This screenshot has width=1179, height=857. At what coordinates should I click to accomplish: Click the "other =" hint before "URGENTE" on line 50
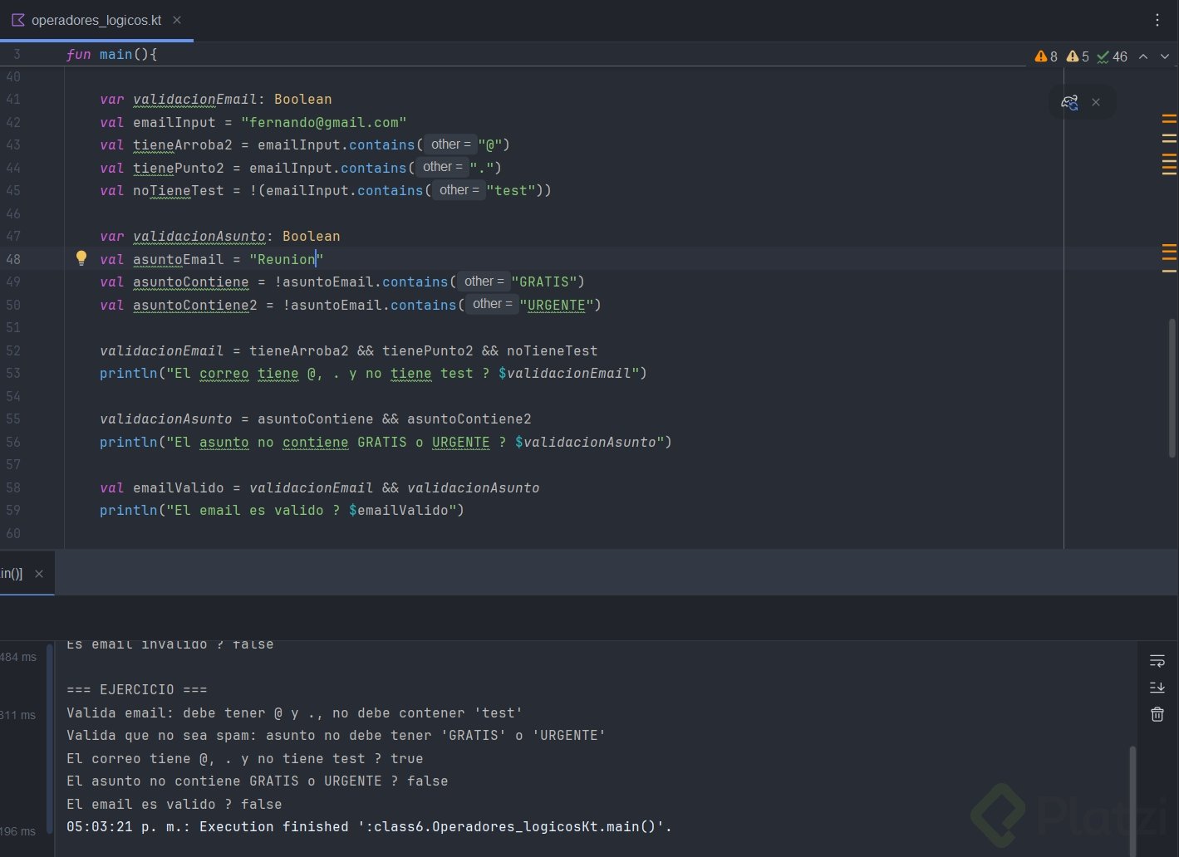492,304
